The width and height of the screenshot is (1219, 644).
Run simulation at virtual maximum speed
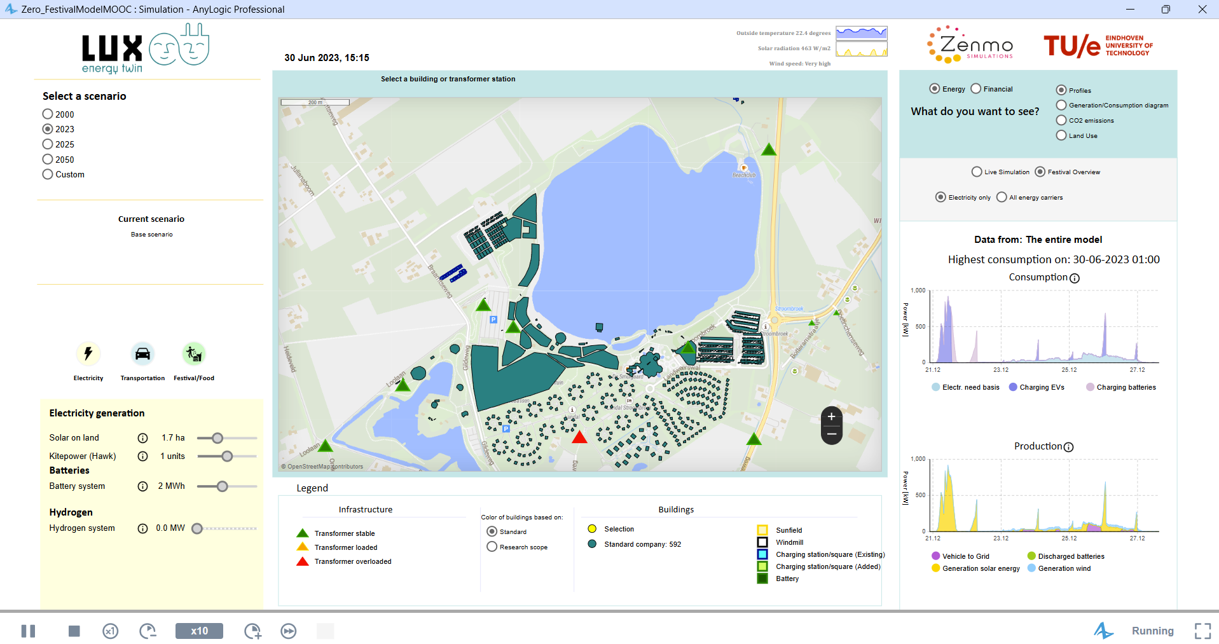point(289,631)
